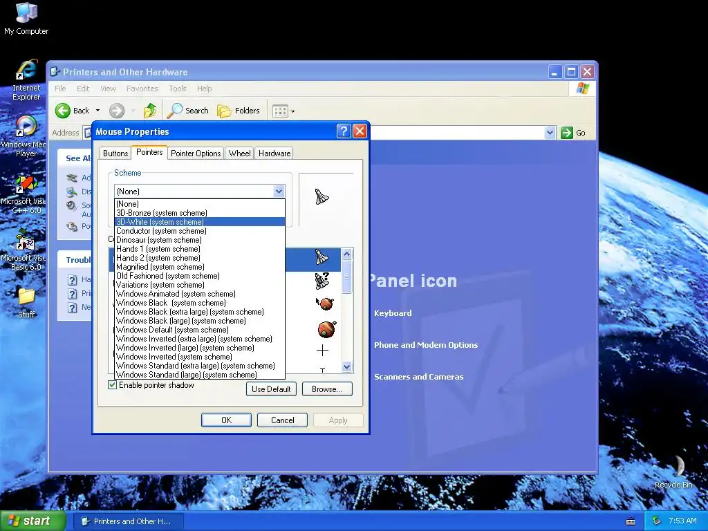Collapse the Scheme combo box arrow
The height and width of the screenshot is (531, 708).
tap(279, 192)
